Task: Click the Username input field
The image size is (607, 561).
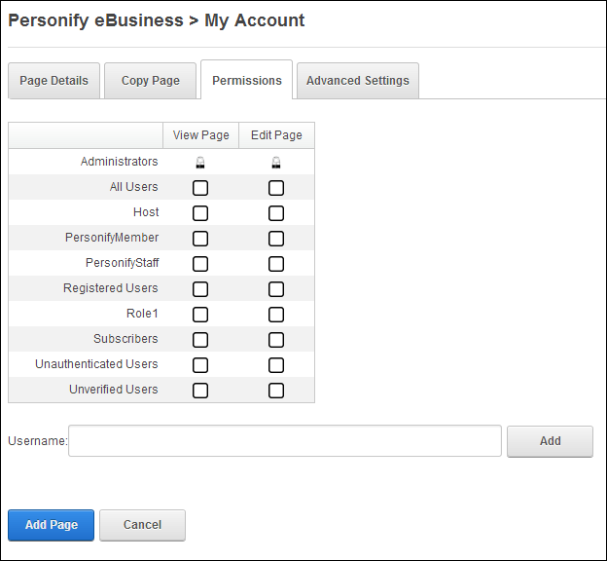Action: 285,441
